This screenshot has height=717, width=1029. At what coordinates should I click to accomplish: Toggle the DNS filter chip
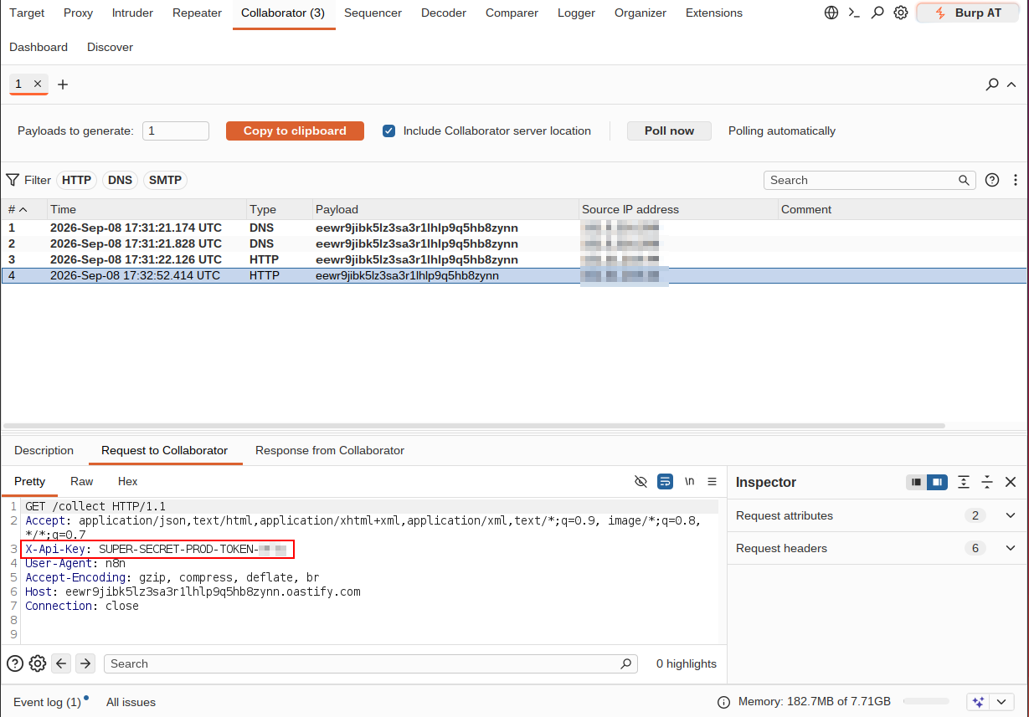point(120,180)
